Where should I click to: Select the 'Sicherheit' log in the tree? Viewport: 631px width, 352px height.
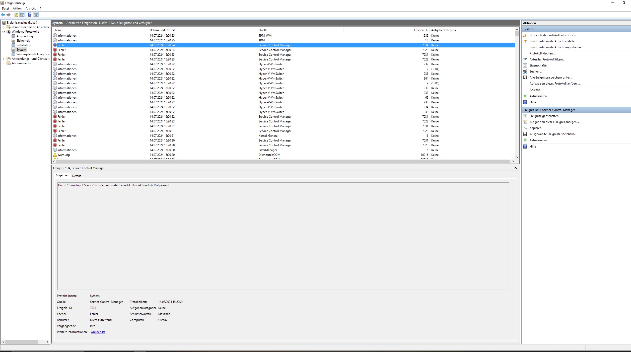pos(23,41)
